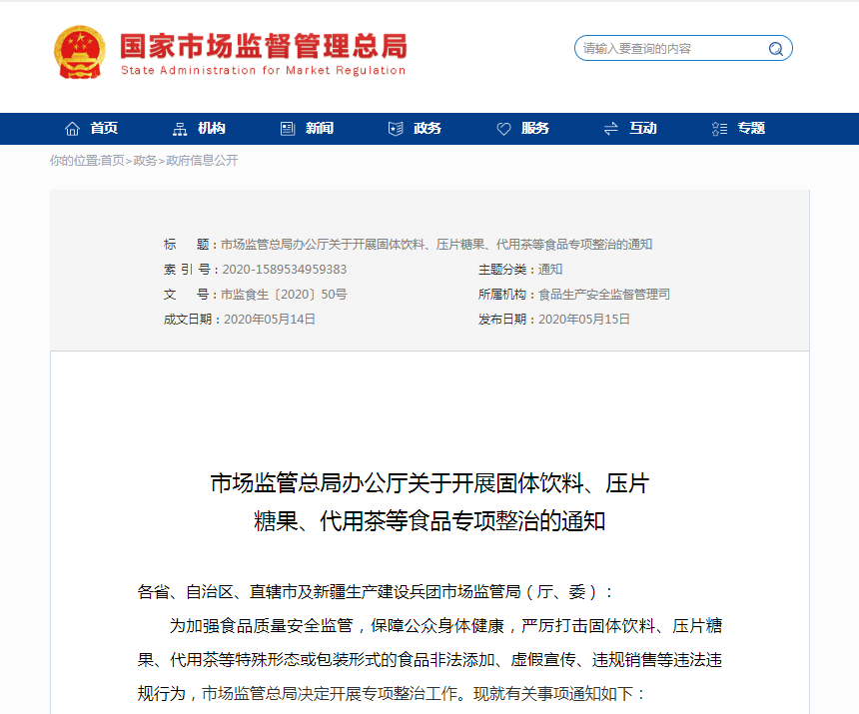
Task: Open the 政务 breadcrumb link
Action: pyautogui.click(x=146, y=161)
